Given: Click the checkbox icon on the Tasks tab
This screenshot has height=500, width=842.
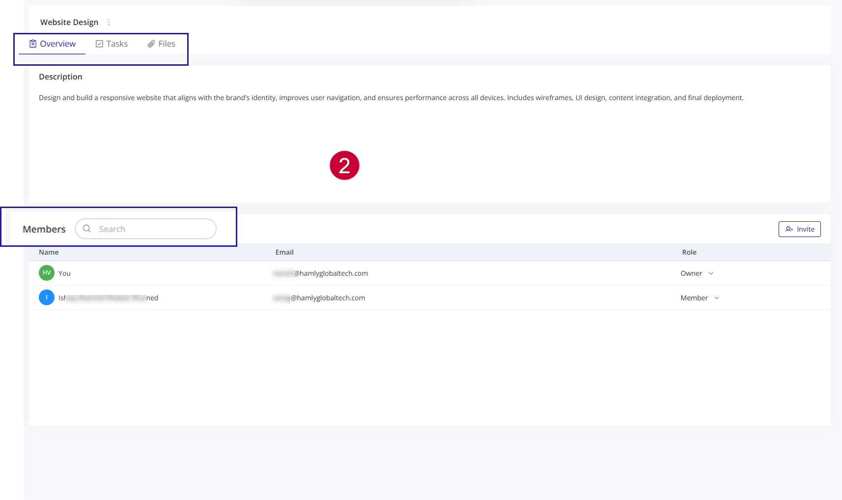Looking at the screenshot, I should (99, 44).
